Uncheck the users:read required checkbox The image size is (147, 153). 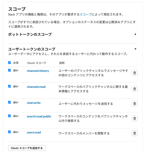point(9,132)
